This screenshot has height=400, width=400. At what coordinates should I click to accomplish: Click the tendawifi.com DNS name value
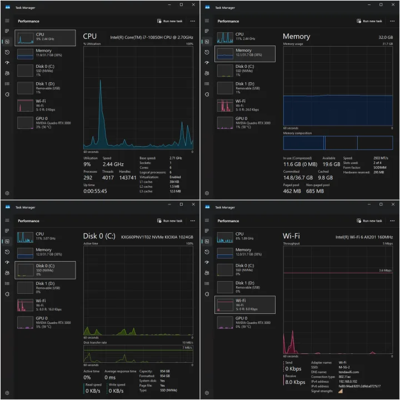[348, 372]
